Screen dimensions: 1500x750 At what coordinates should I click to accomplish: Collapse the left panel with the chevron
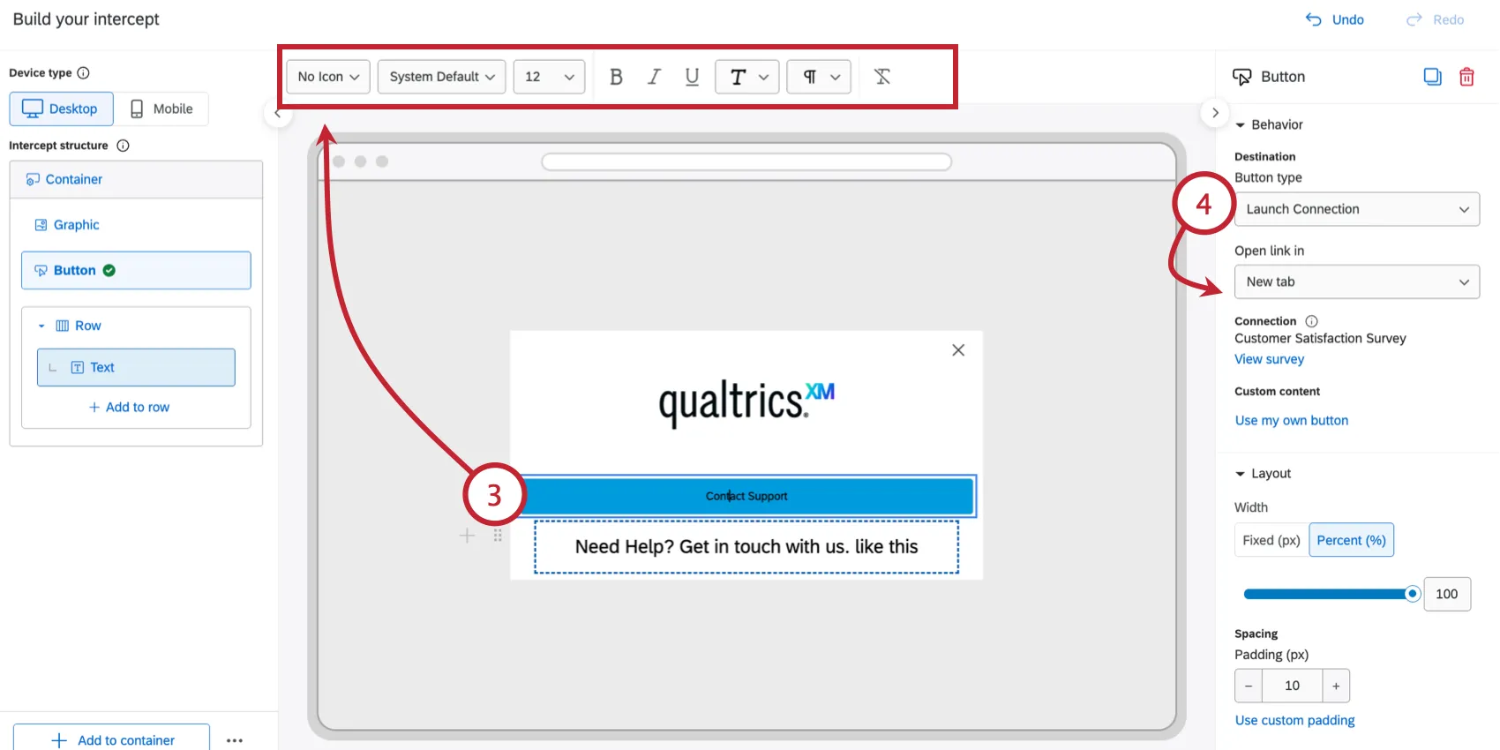[x=278, y=113]
